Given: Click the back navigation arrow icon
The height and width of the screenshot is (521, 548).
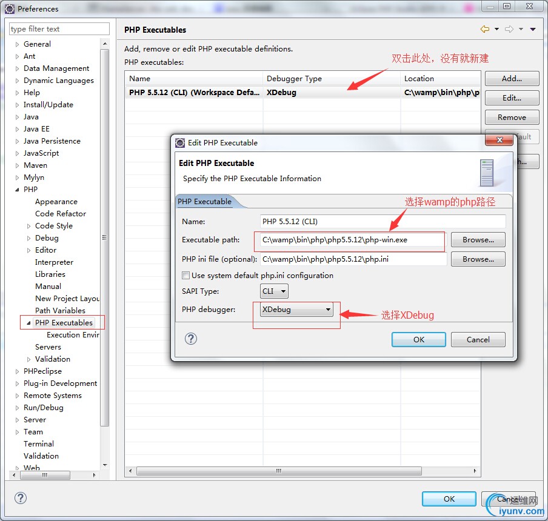Looking at the screenshot, I should pos(485,29).
